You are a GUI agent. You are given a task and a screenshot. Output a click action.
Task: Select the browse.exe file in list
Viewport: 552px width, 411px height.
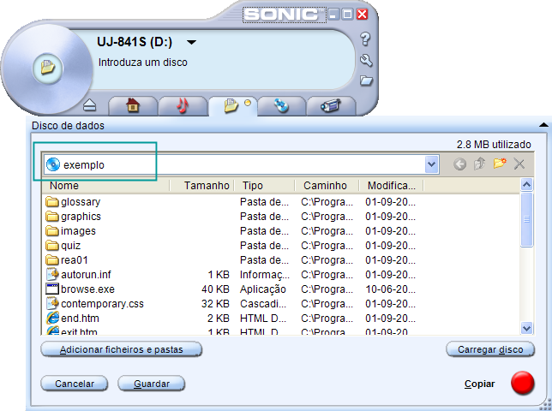(87, 289)
